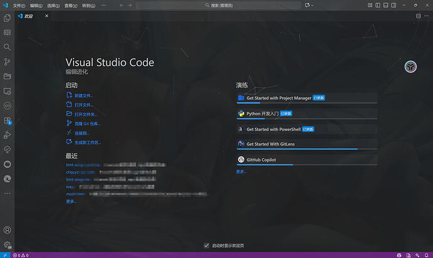This screenshot has height=258, width=433.
Task: Show more walkthroughs under the 演练 list
Action: 241,172
